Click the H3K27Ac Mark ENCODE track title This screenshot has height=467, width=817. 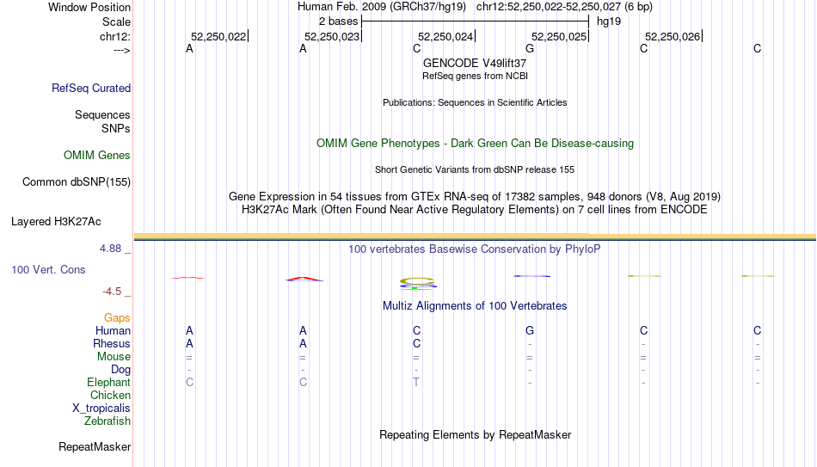[475, 210]
